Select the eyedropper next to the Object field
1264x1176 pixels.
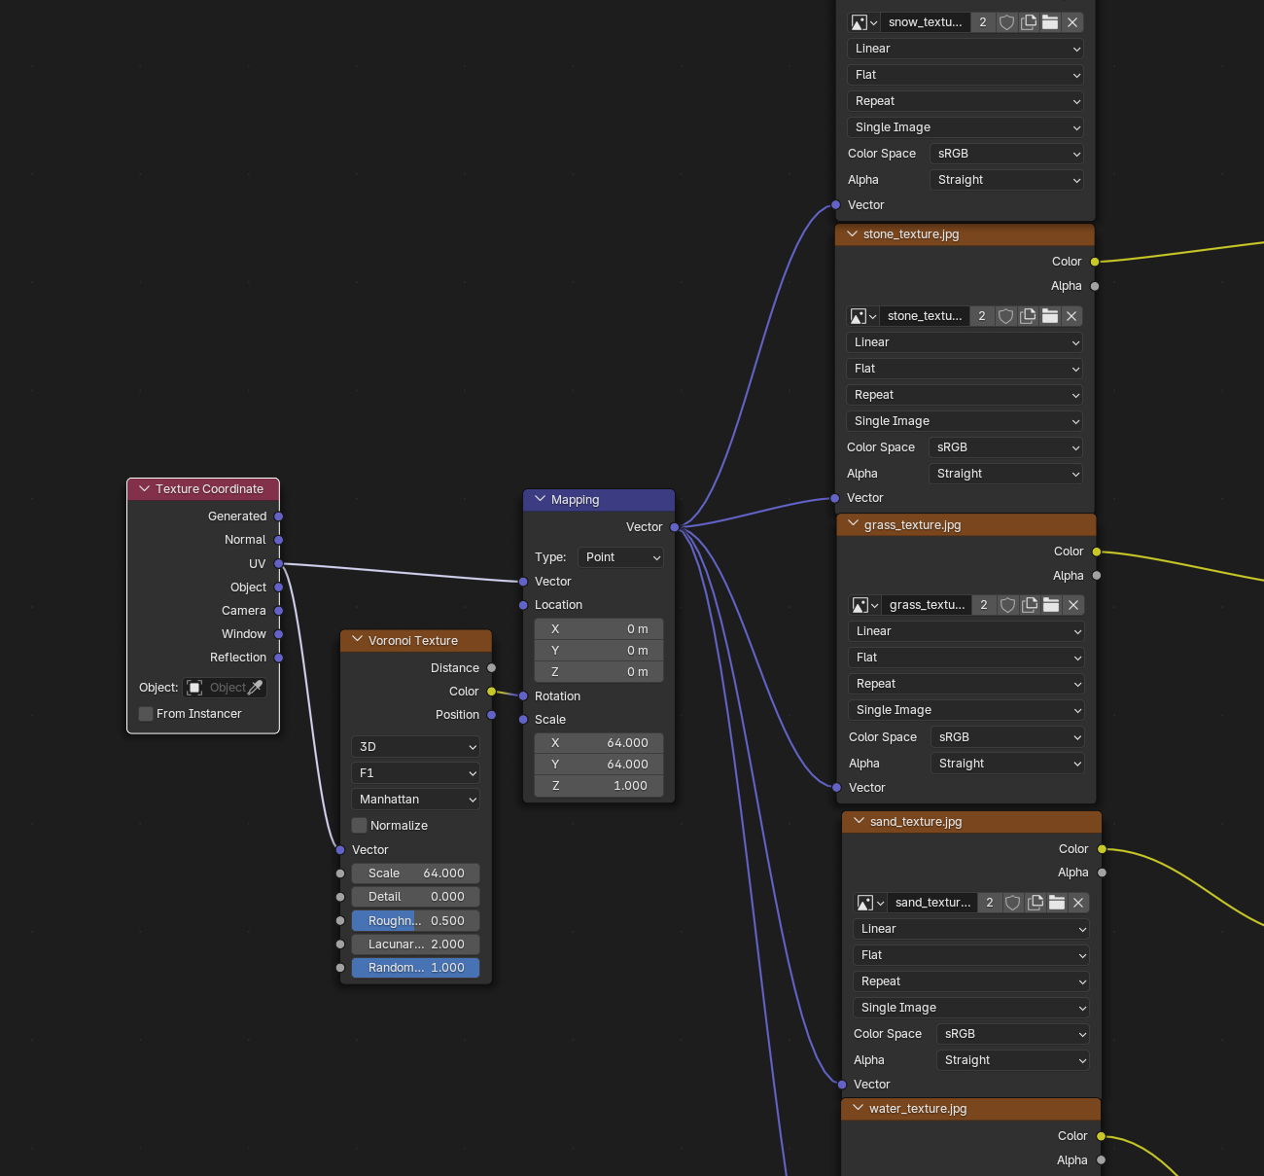(x=257, y=688)
